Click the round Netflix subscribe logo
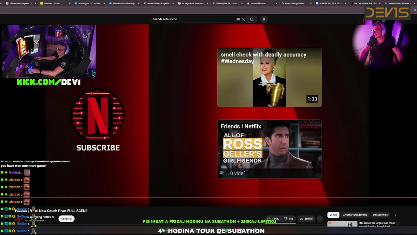 (x=98, y=115)
